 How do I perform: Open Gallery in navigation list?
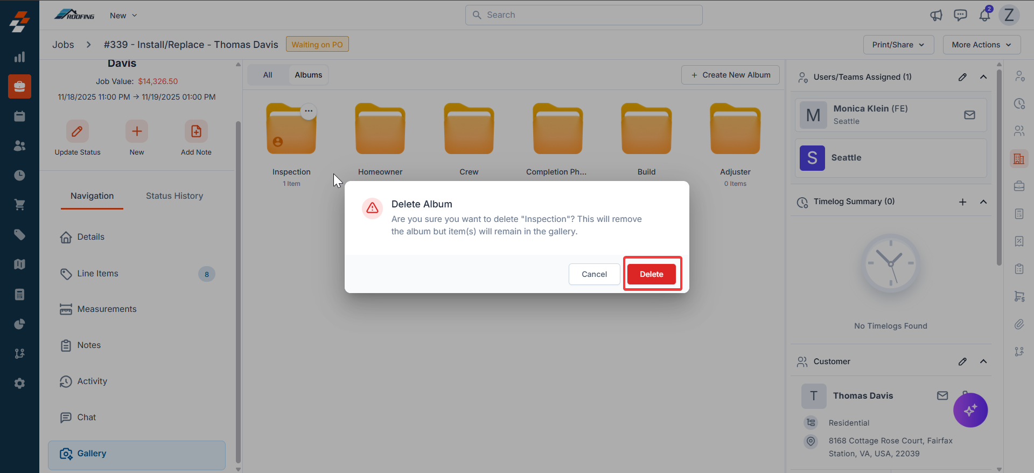click(137, 455)
